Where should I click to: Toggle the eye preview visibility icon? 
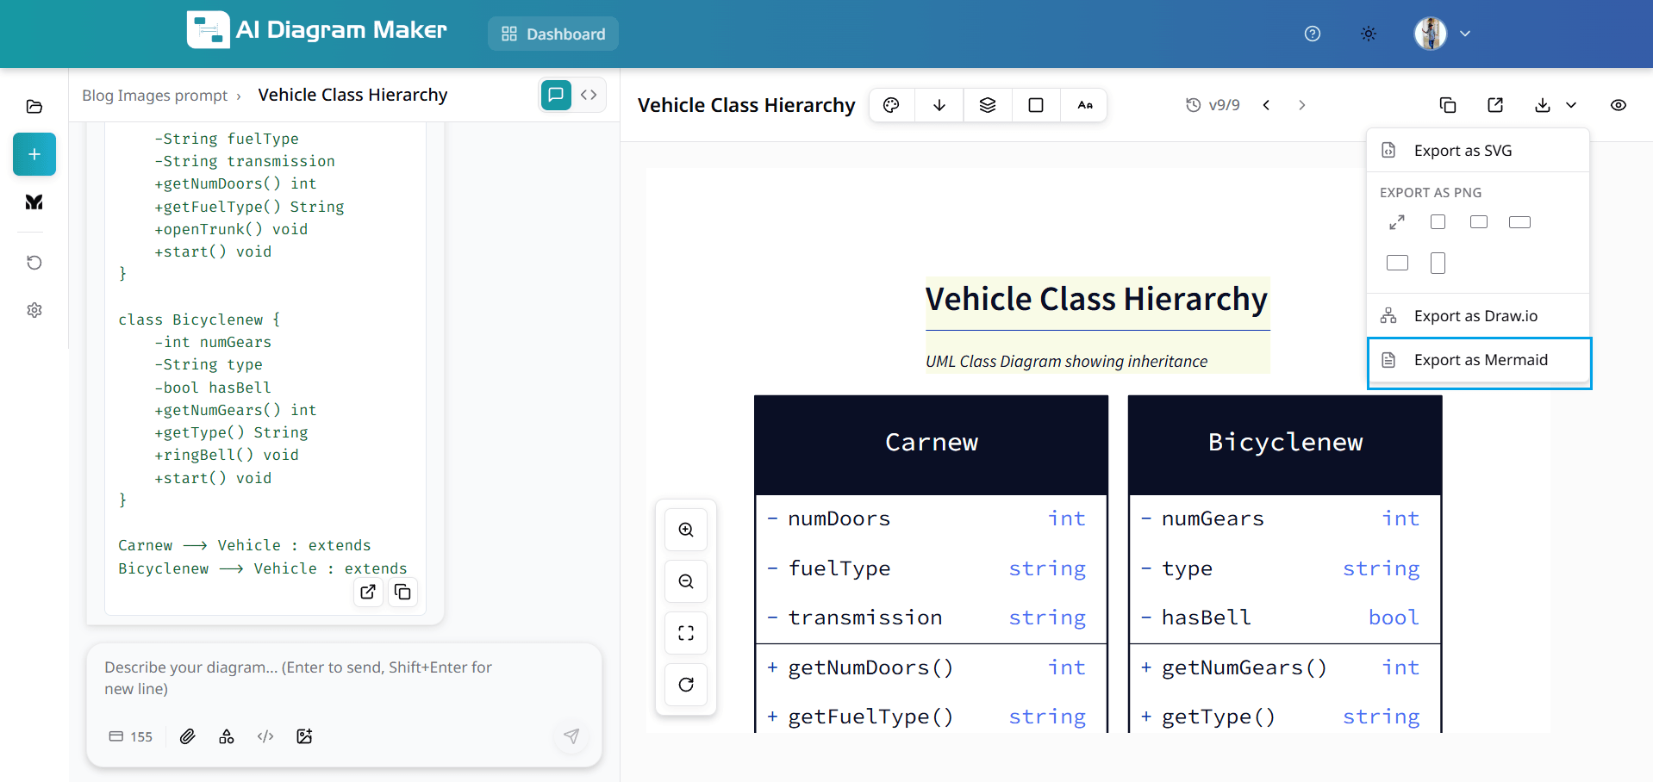point(1618,105)
